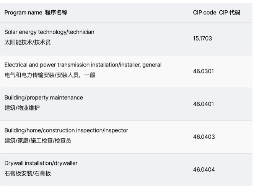Click the Chinese header text 程序名称
Viewport: 254px width, 188px height.
click(x=56, y=13)
